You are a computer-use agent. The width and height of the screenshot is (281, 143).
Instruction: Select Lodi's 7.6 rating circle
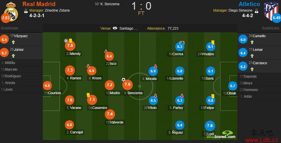coord(210,126)
